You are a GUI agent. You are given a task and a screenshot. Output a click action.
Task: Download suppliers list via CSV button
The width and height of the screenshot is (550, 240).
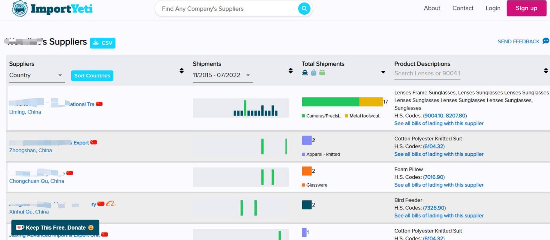coord(102,43)
